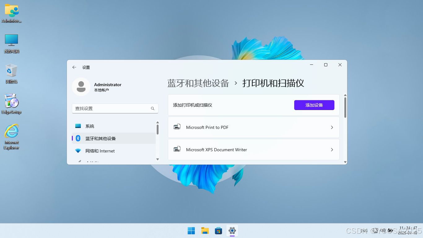The width and height of the screenshot is (423, 238).
Task: Click the System monitor icon in sidebar
Action: click(78, 126)
